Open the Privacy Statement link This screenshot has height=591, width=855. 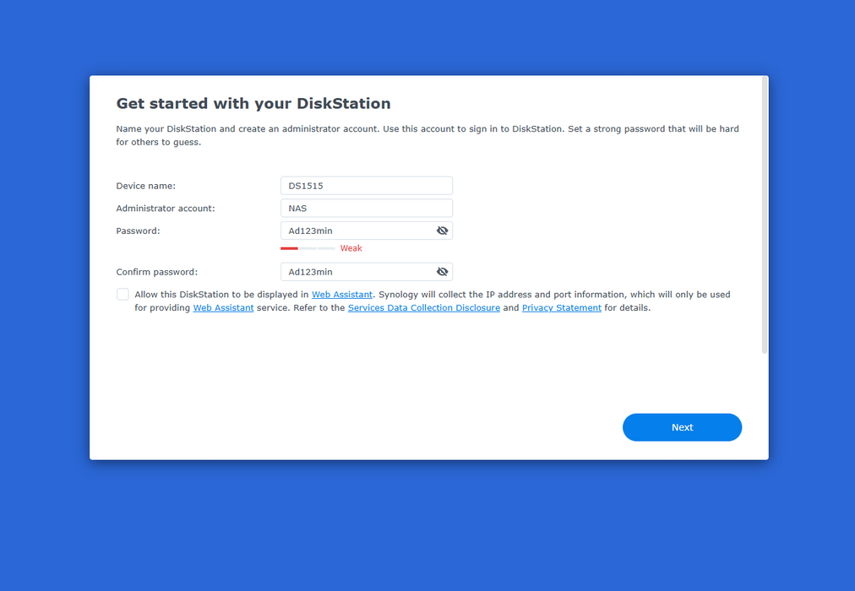coord(562,308)
